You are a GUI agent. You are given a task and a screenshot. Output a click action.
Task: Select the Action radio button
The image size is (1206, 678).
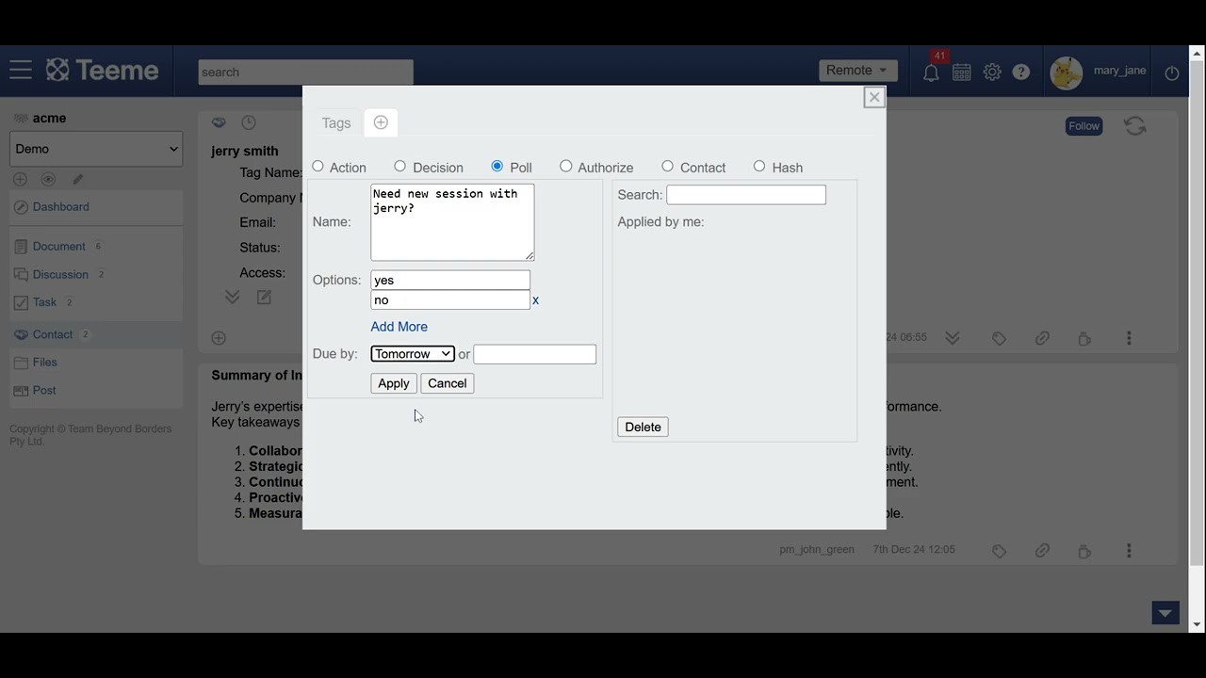[318, 166]
